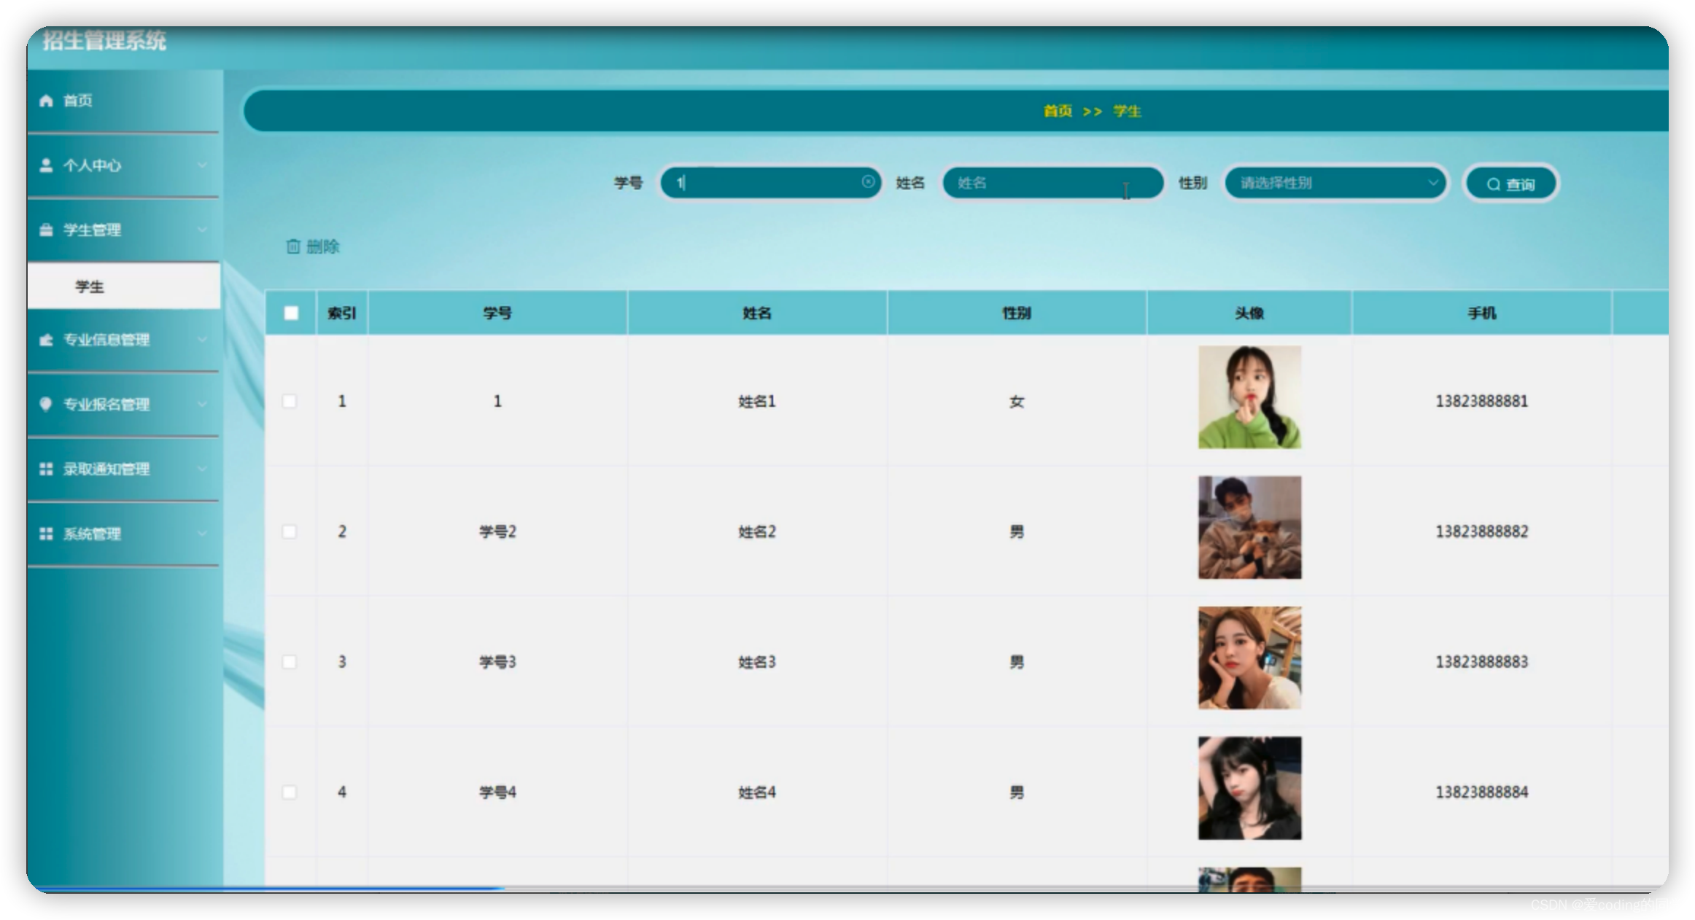Check the box for row 姓名3
This screenshot has width=1695, height=920.
290,662
